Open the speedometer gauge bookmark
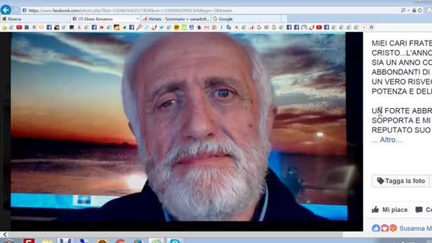 pos(304,27)
